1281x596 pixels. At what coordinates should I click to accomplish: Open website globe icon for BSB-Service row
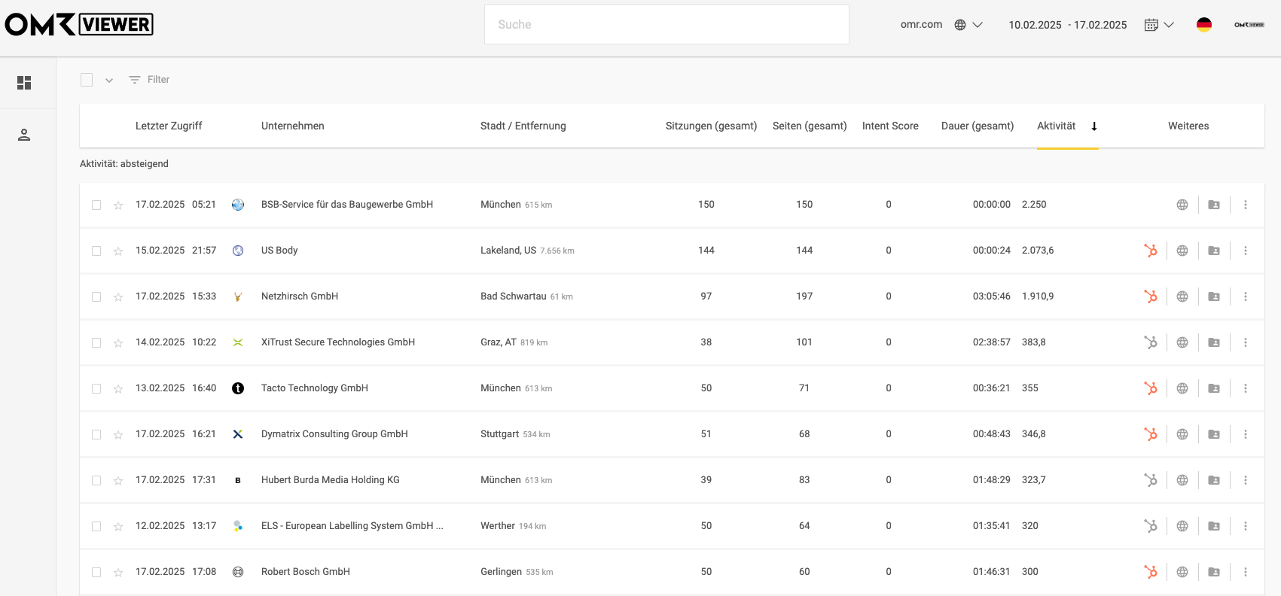tap(1182, 205)
